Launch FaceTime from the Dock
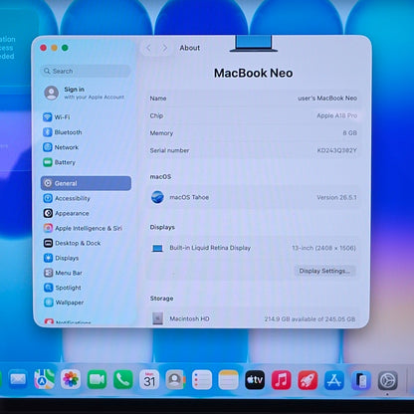The width and height of the screenshot is (414, 414). click(97, 379)
